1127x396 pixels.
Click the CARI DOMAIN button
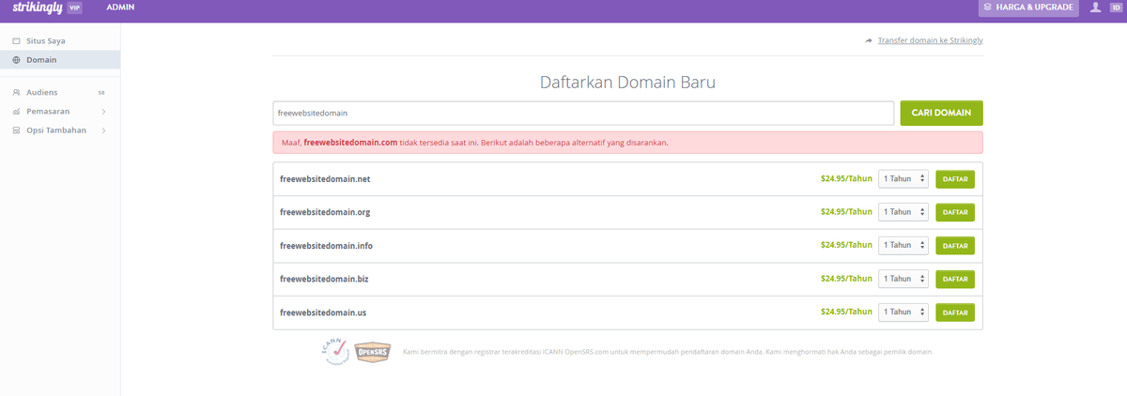[941, 113]
